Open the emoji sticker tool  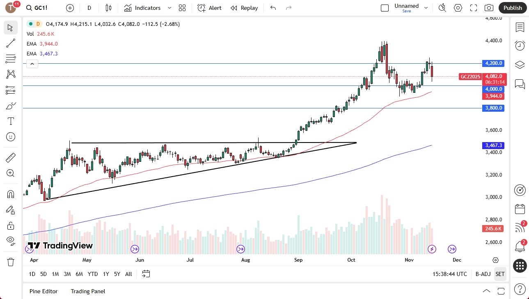click(x=10, y=137)
